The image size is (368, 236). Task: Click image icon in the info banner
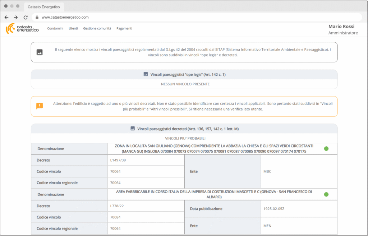tap(40, 52)
